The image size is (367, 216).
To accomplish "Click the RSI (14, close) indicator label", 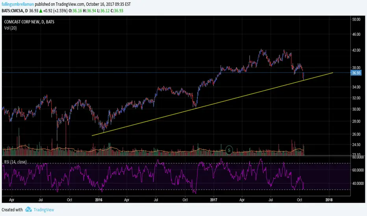I will pos(15,162).
